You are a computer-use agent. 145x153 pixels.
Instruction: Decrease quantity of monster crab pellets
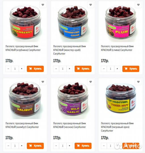(x=56, y=69)
